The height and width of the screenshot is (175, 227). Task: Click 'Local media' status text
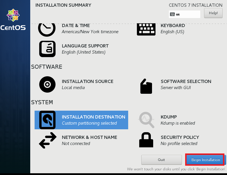(x=73, y=88)
